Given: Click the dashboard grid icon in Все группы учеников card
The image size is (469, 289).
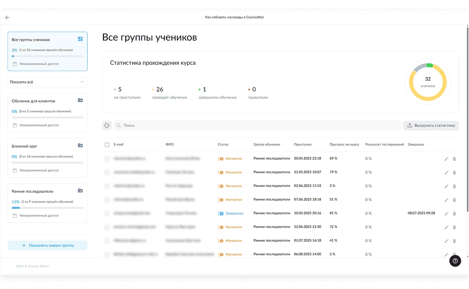Looking at the screenshot, I should tap(80, 39).
